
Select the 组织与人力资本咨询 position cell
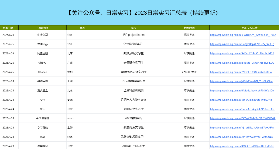pyautogui.click(x=134, y=100)
